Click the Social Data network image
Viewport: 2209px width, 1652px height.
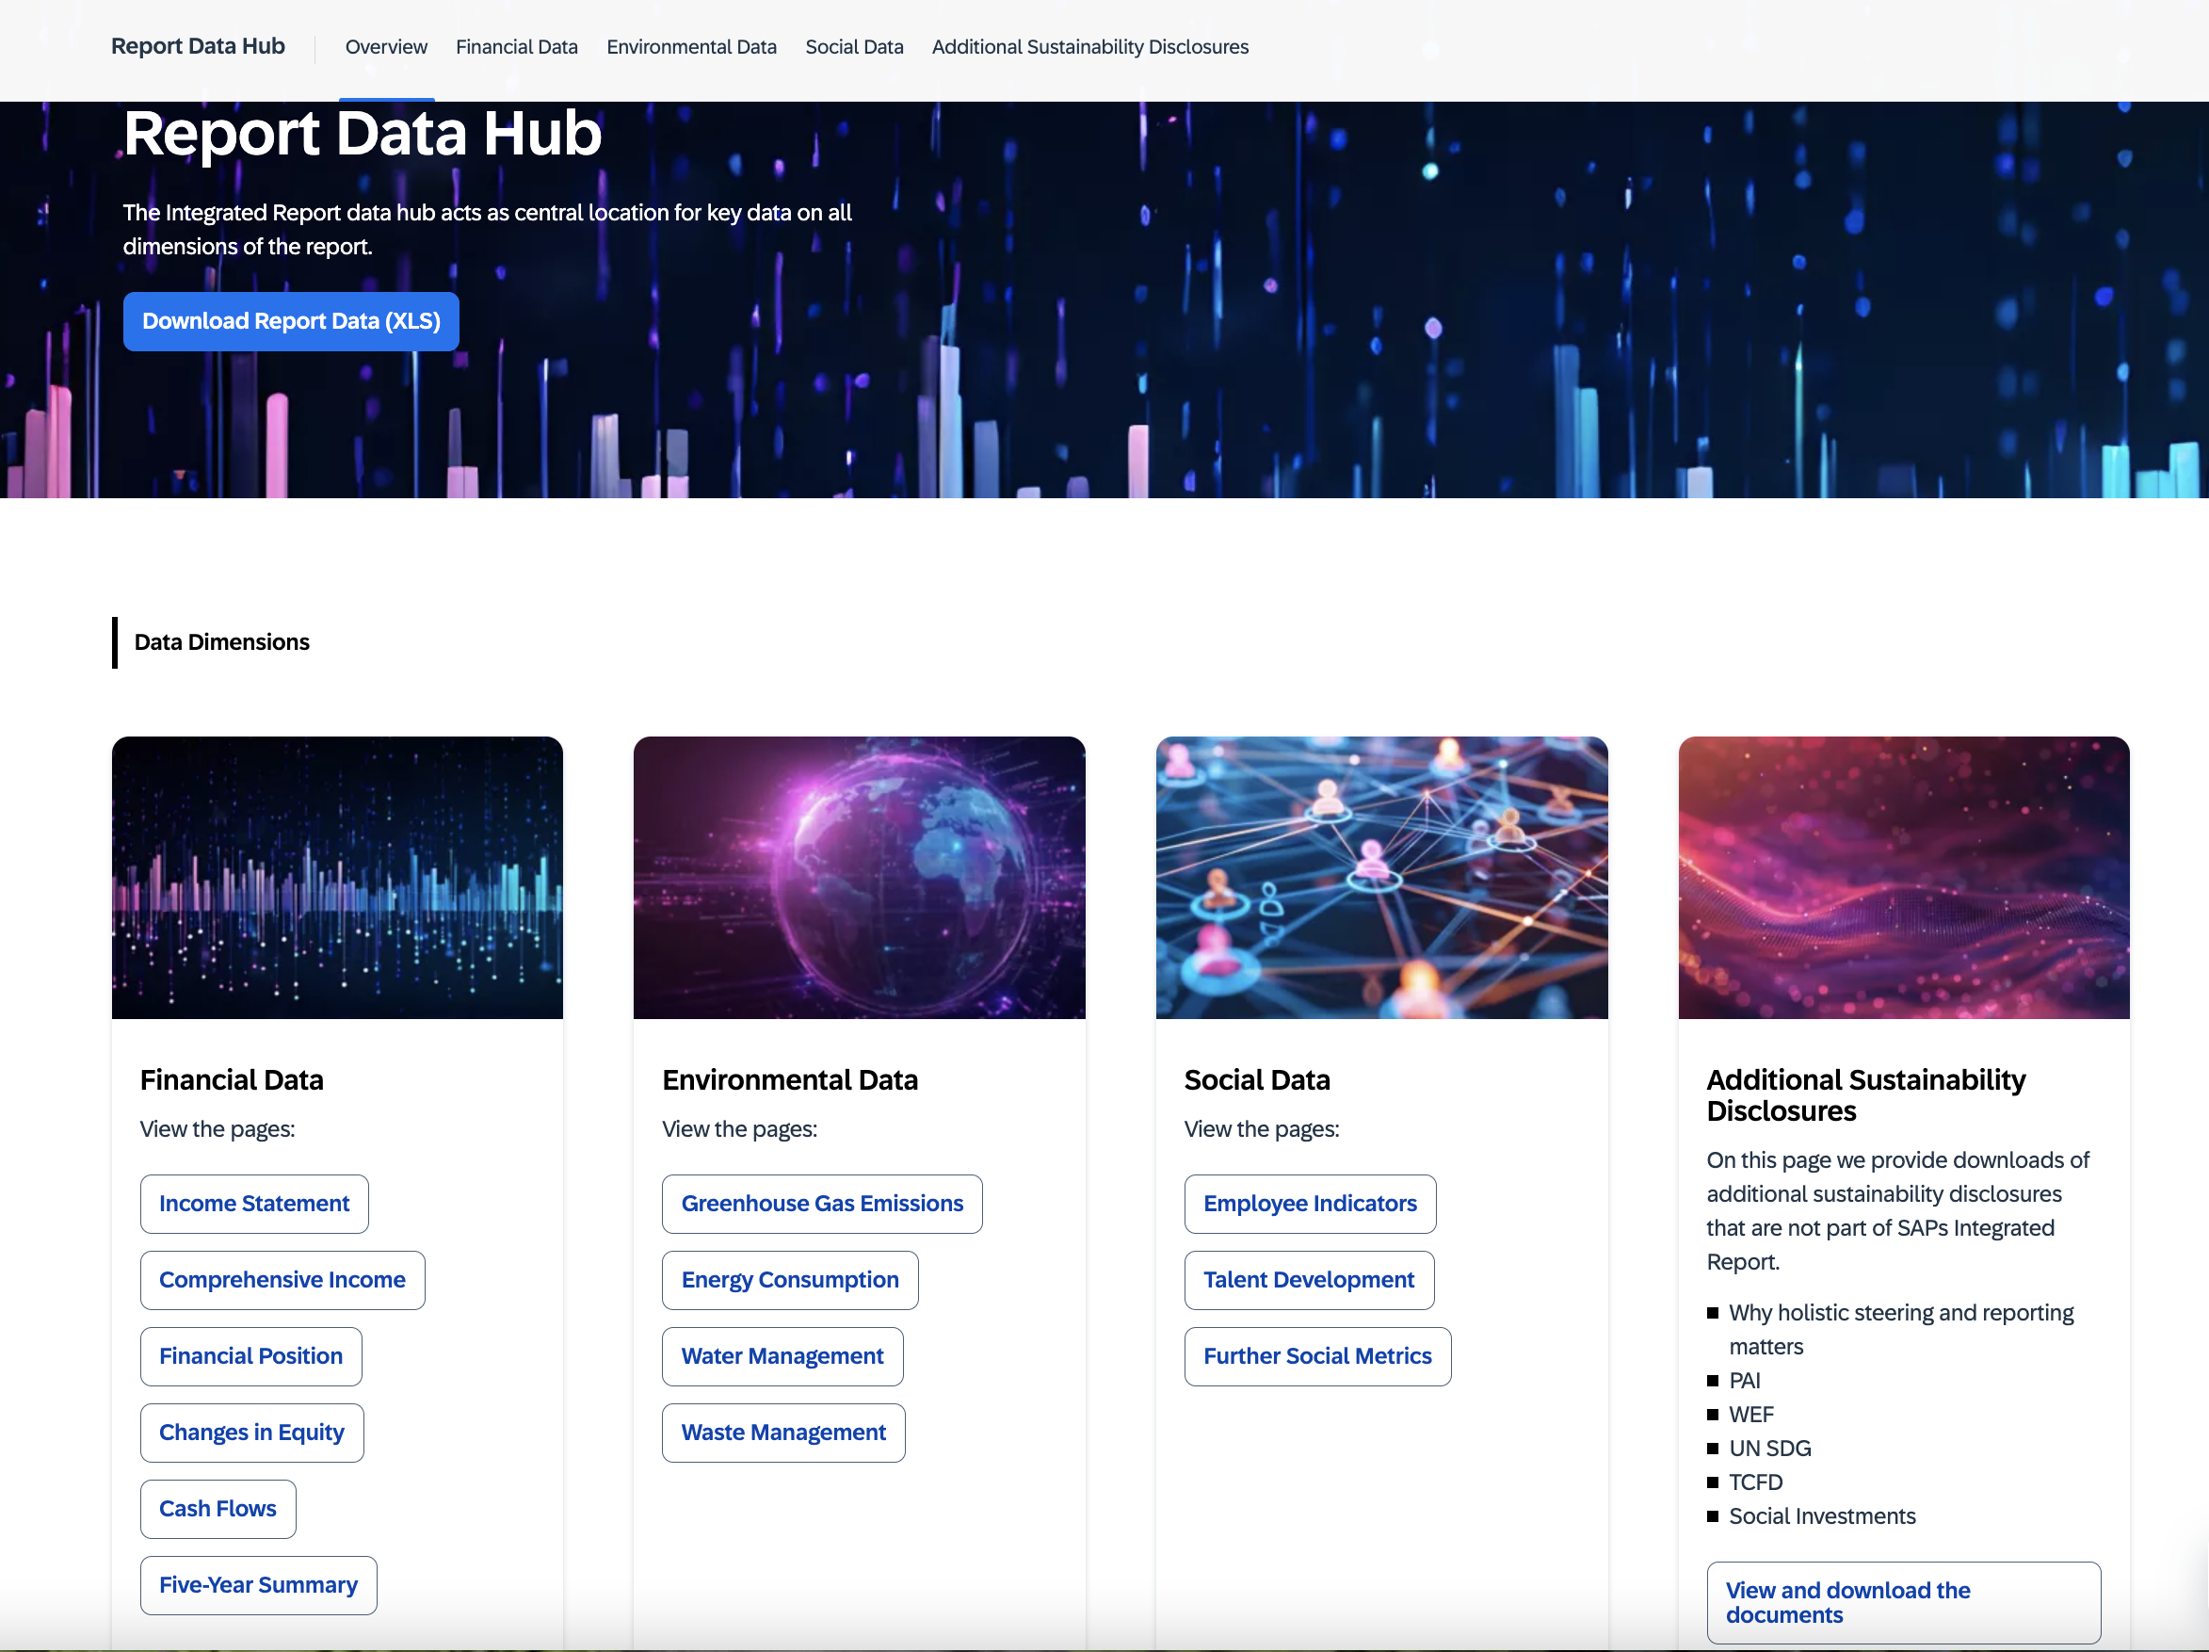[1381, 877]
